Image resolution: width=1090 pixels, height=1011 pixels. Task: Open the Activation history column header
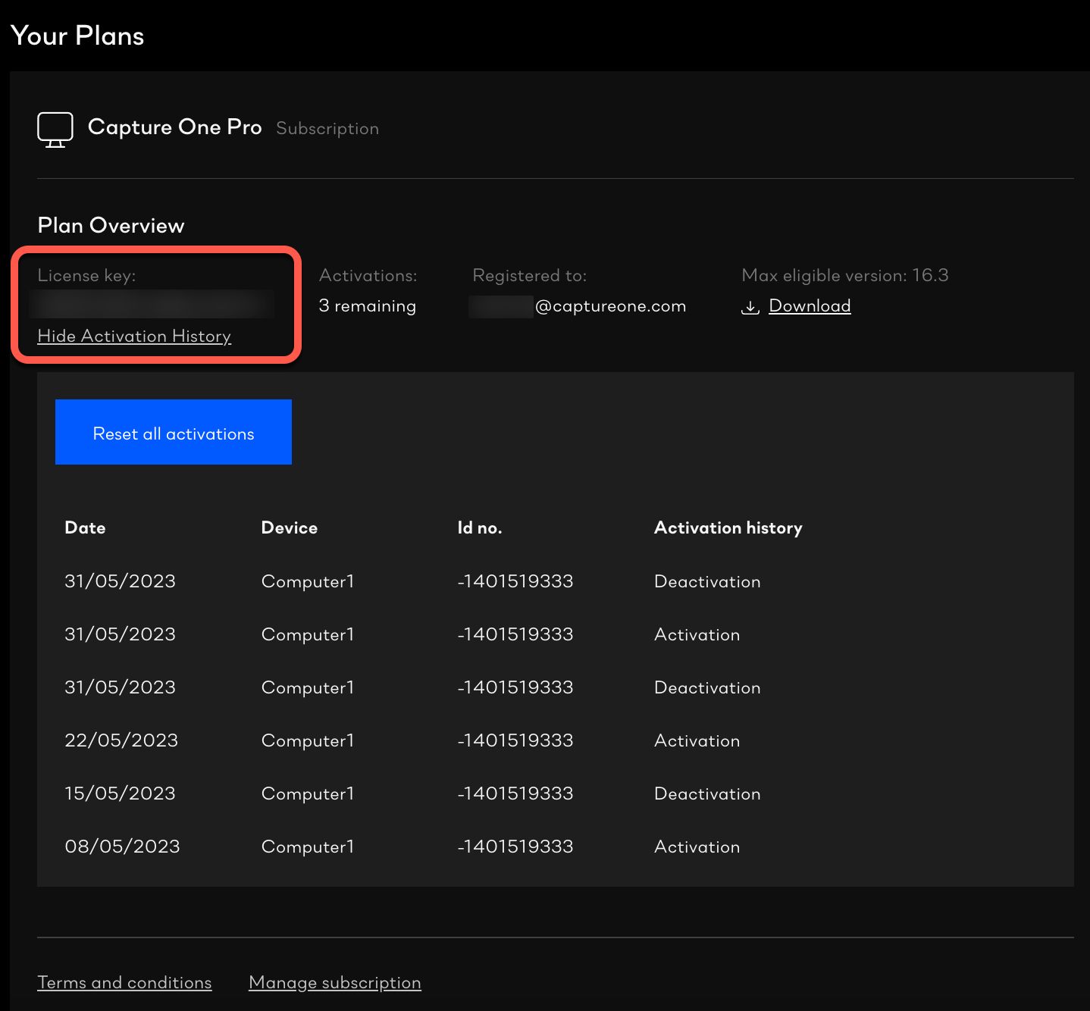(728, 527)
